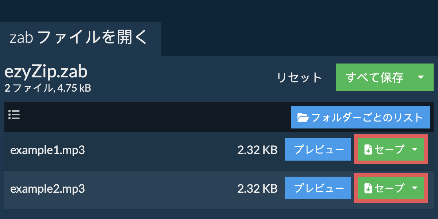Click the 2 ファイル, 4.75 kB summary text
The image size is (438, 219).
click(x=47, y=88)
